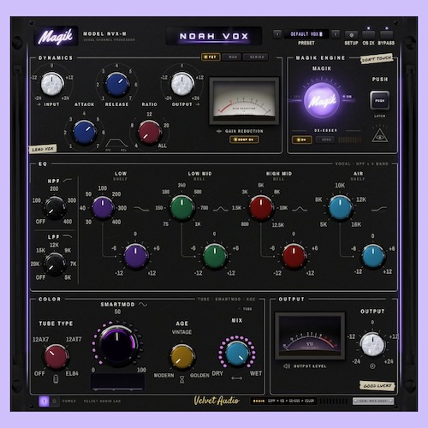Click the NOAH VOX title display
Image resolution: width=428 pixels, height=428 pixels.
[x=214, y=36]
